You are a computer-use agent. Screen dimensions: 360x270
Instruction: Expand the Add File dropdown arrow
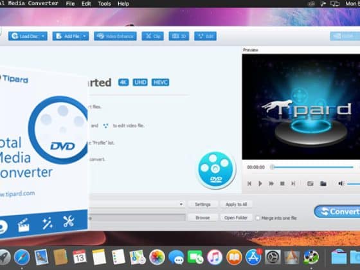pos(84,36)
